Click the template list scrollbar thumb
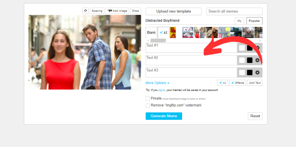 158,40
